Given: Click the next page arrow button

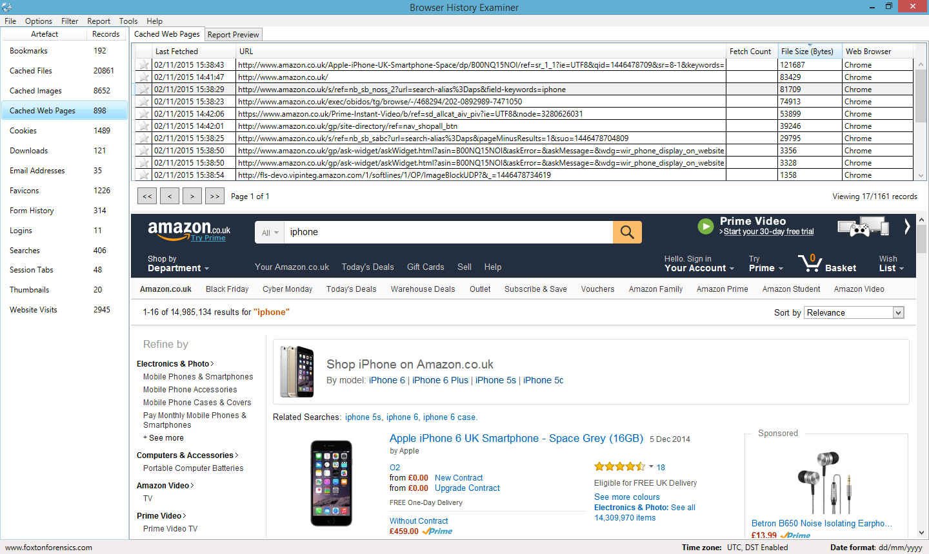Looking at the screenshot, I should (192, 196).
